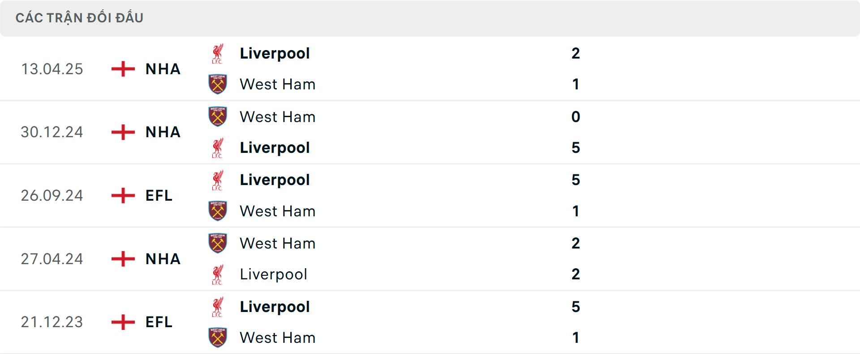Screen dimensions: 860x354
Task: Click the score 2 beside Liverpool on 27.04.24
Action: click(577, 274)
